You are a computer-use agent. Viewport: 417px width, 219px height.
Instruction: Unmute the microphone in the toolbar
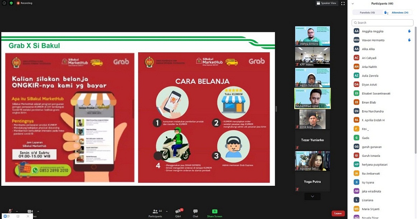coord(10,211)
